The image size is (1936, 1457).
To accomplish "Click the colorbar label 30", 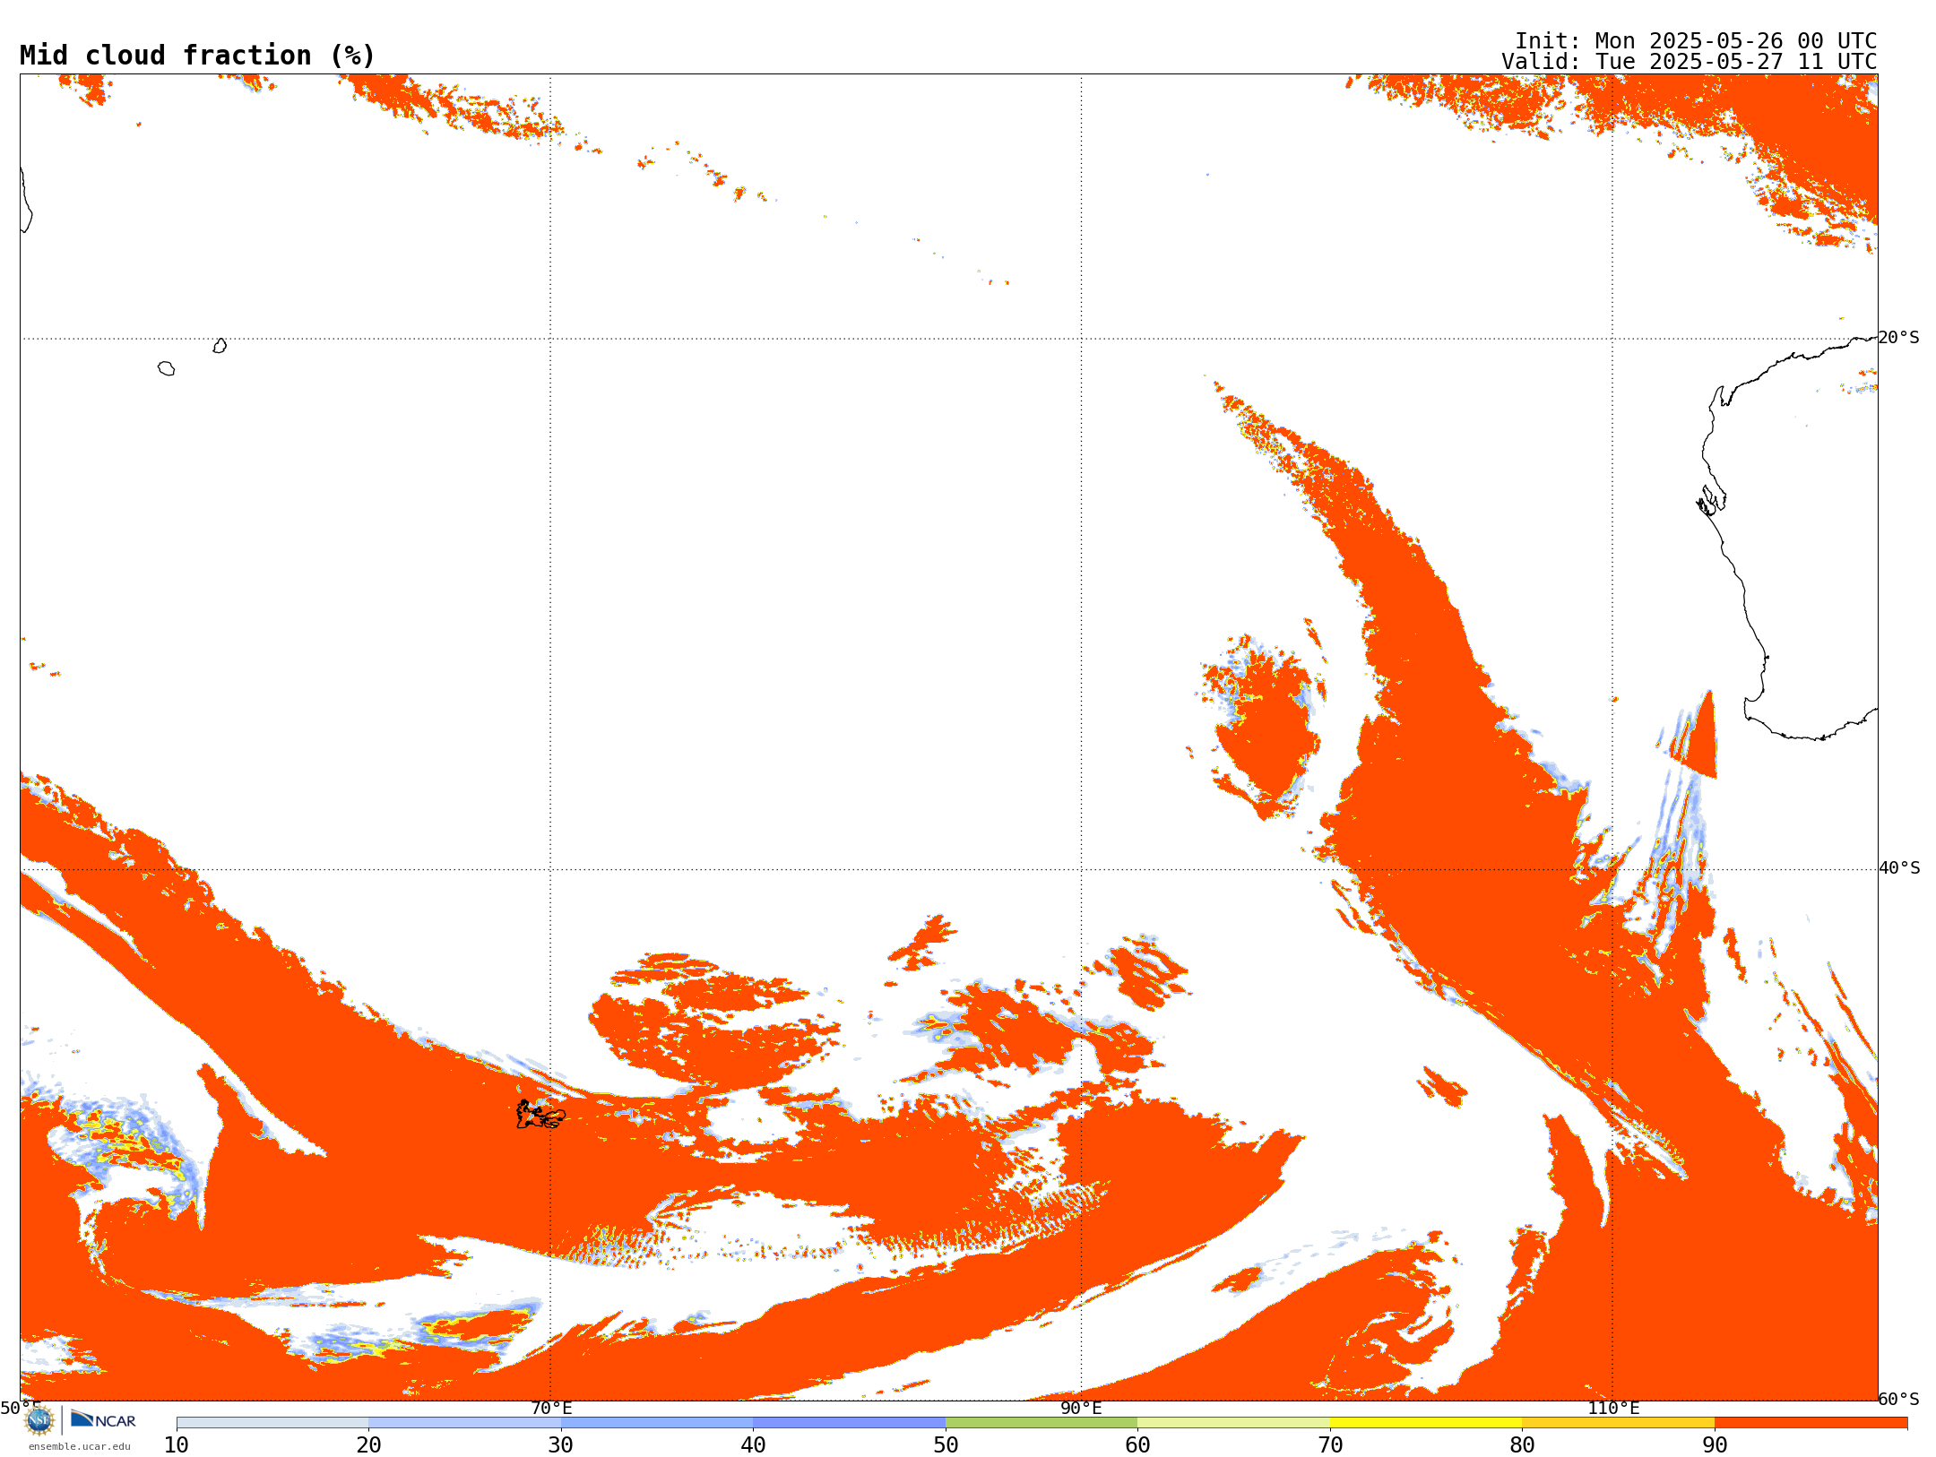I will (561, 1445).
